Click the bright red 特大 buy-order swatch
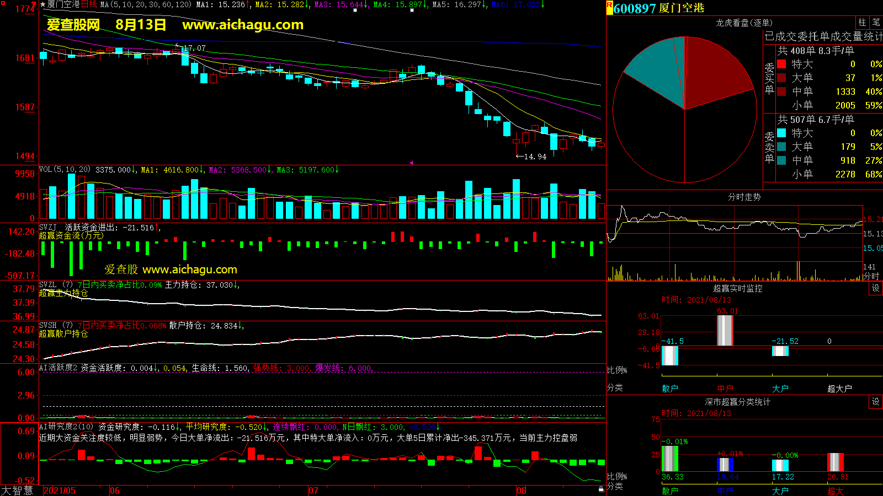The width and height of the screenshot is (883, 496). tap(781, 64)
